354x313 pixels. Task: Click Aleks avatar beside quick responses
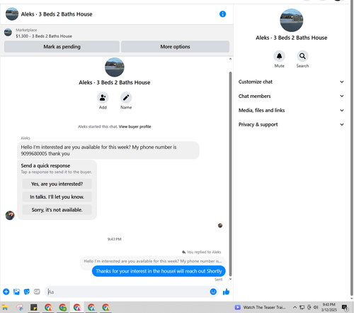(x=10, y=215)
